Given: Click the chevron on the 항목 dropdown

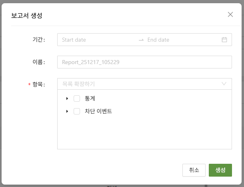Looking at the screenshot, I should pos(224,84).
